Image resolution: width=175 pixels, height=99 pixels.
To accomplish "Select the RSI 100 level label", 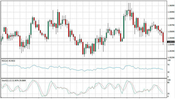I will [x=169, y=60].
